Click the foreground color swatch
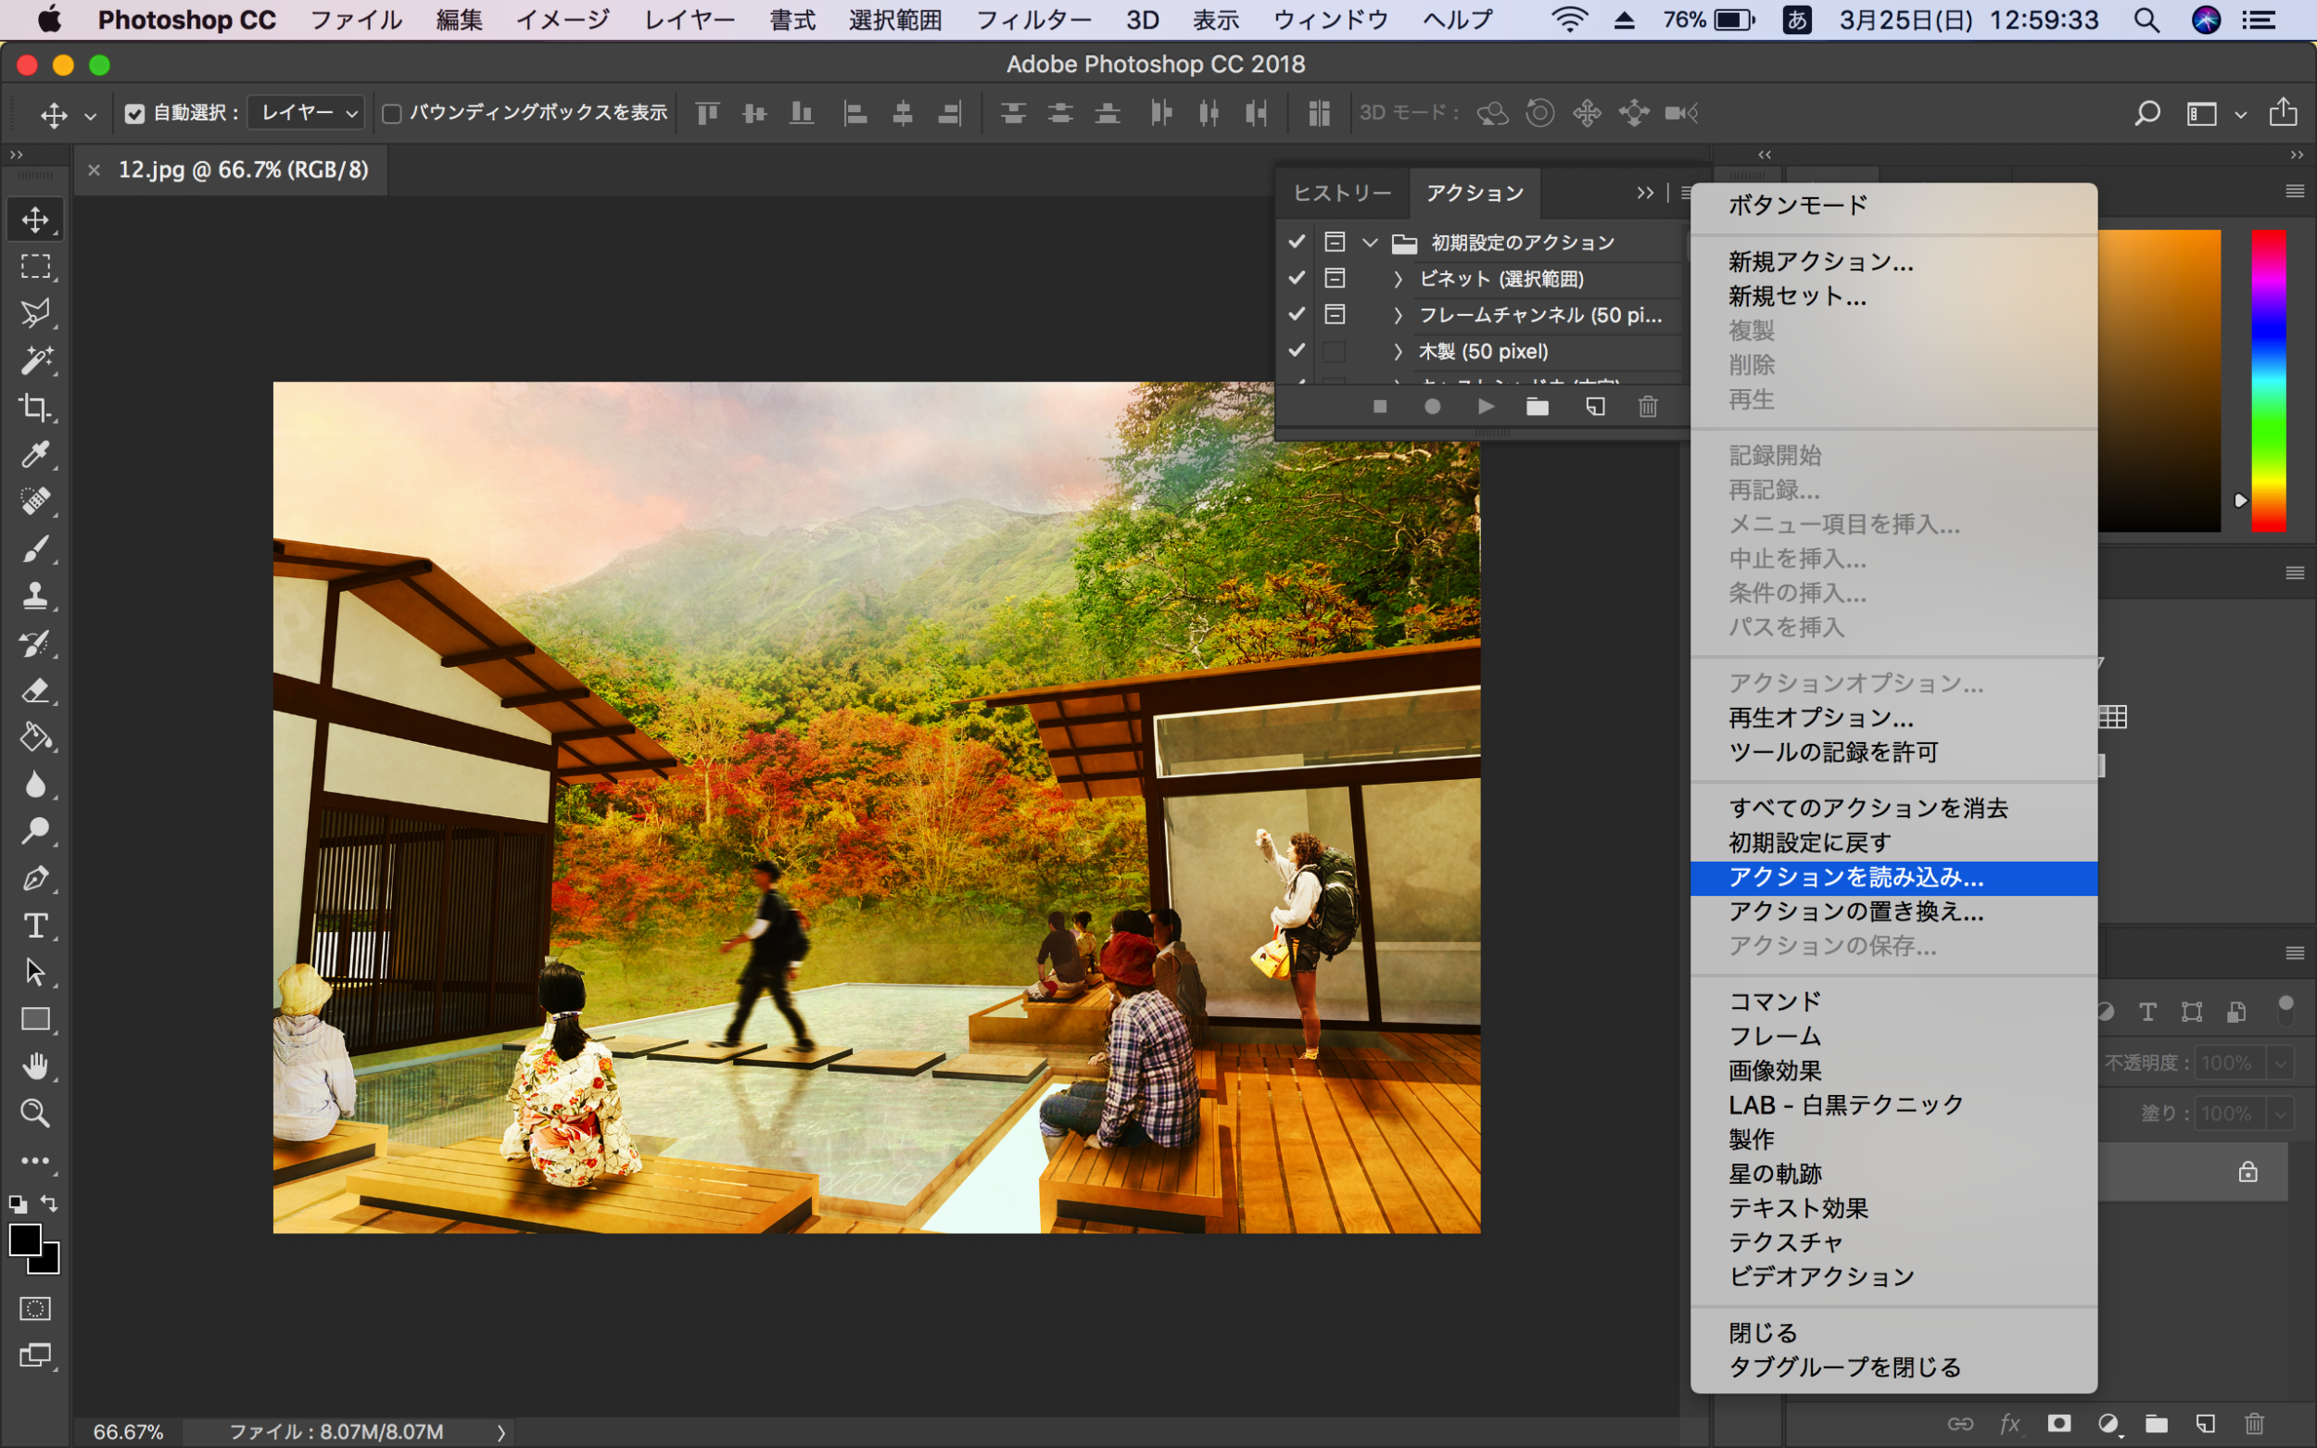 [24, 1239]
